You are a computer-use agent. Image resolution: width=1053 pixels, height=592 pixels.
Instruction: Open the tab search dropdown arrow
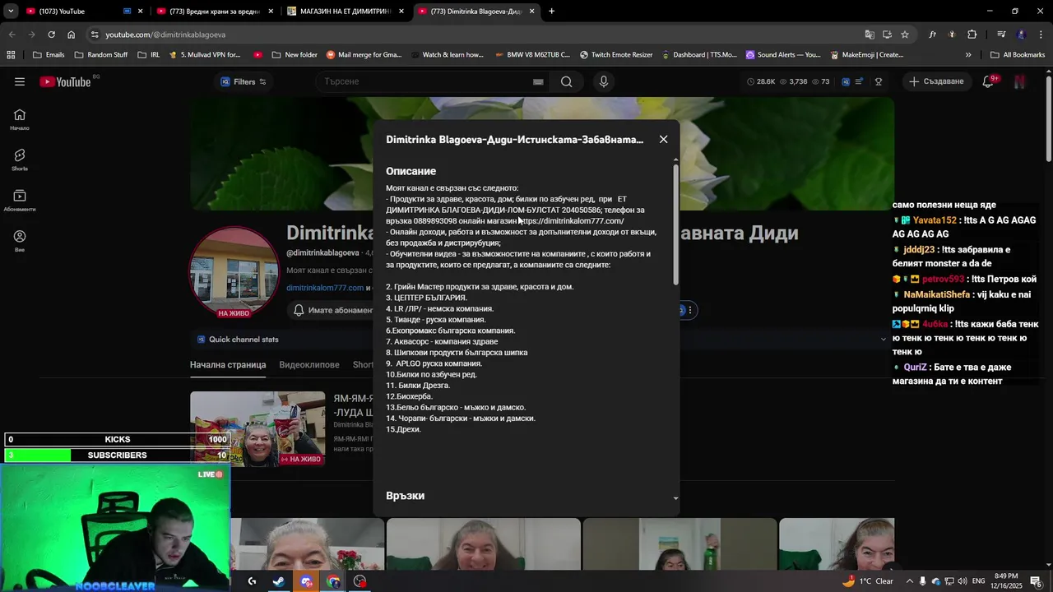tap(11, 12)
